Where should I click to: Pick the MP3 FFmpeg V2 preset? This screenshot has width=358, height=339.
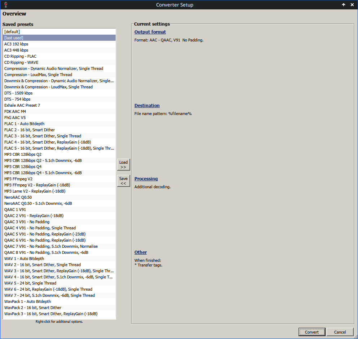pyautogui.click(x=59, y=179)
